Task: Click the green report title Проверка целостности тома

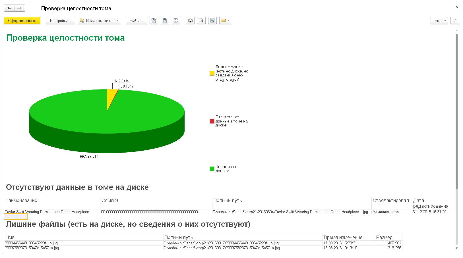Action: (x=65, y=38)
